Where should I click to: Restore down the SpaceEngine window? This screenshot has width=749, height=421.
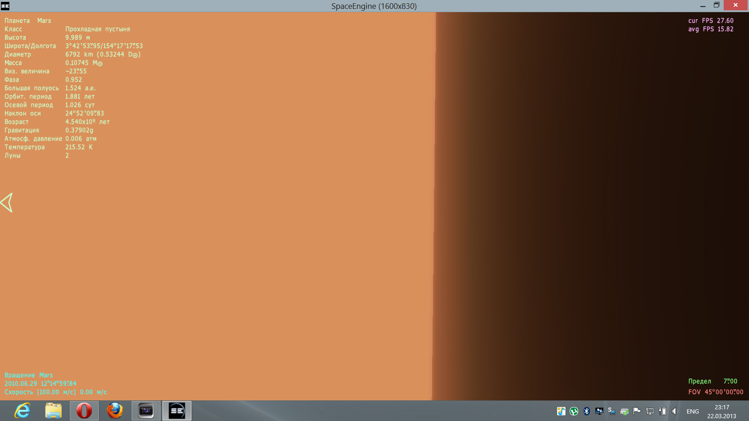tap(716, 5)
